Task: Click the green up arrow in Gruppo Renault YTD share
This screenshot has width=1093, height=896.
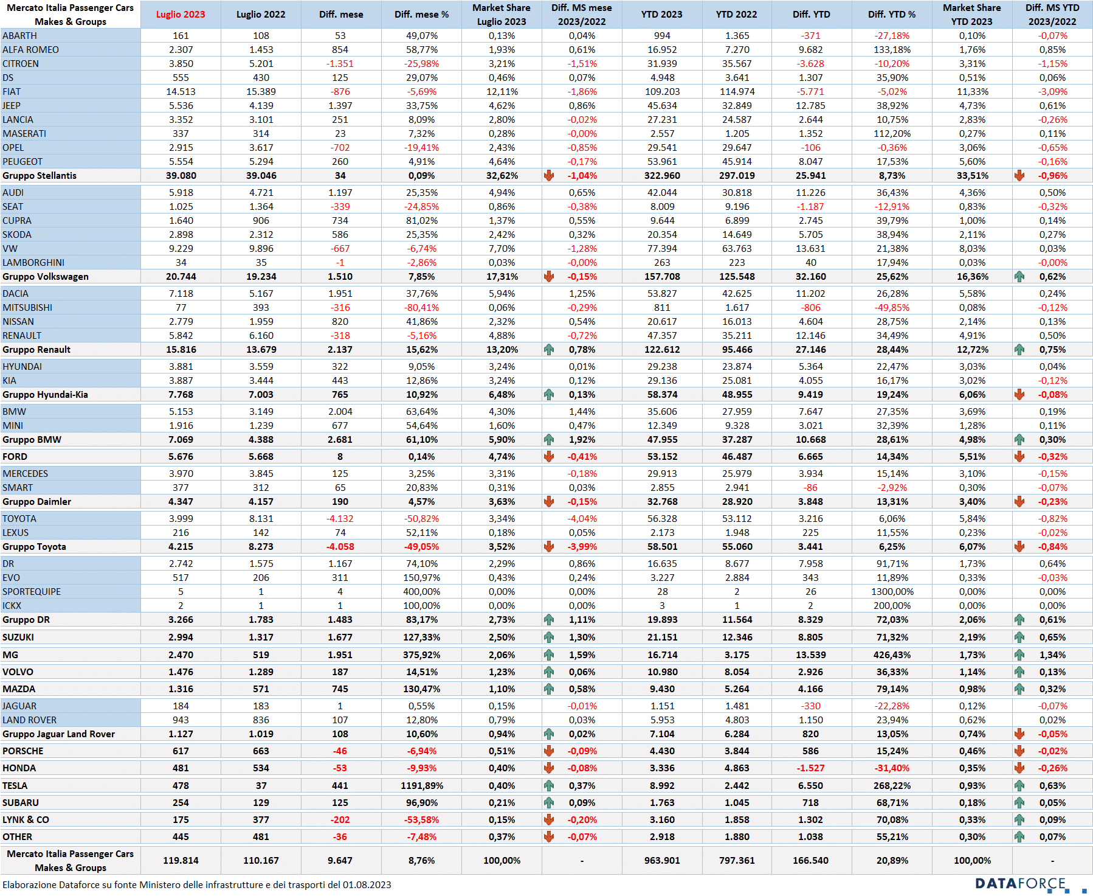Action: (x=1019, y=350)
